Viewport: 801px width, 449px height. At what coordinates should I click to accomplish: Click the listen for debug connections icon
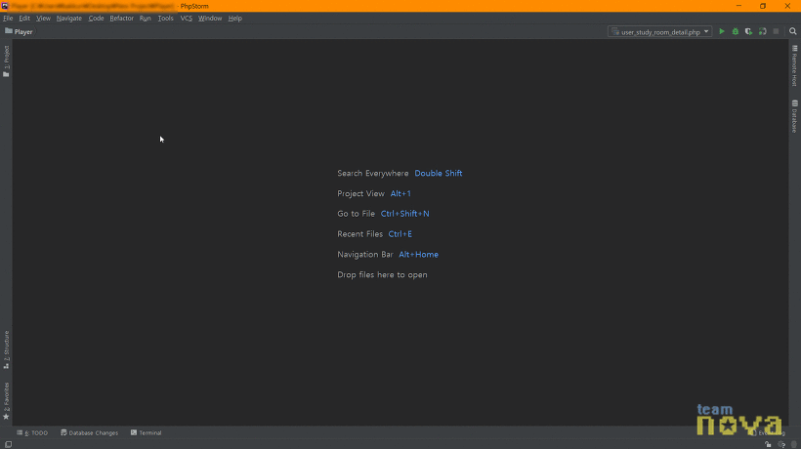pyautogui.click(x=762, y=31)
